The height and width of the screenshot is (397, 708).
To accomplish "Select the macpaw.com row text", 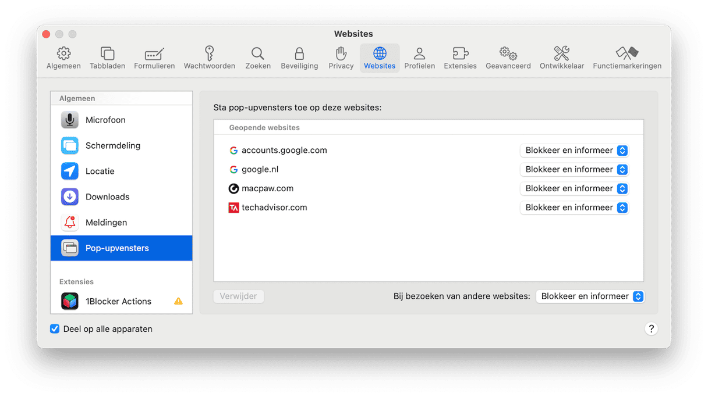I will 267,188.
